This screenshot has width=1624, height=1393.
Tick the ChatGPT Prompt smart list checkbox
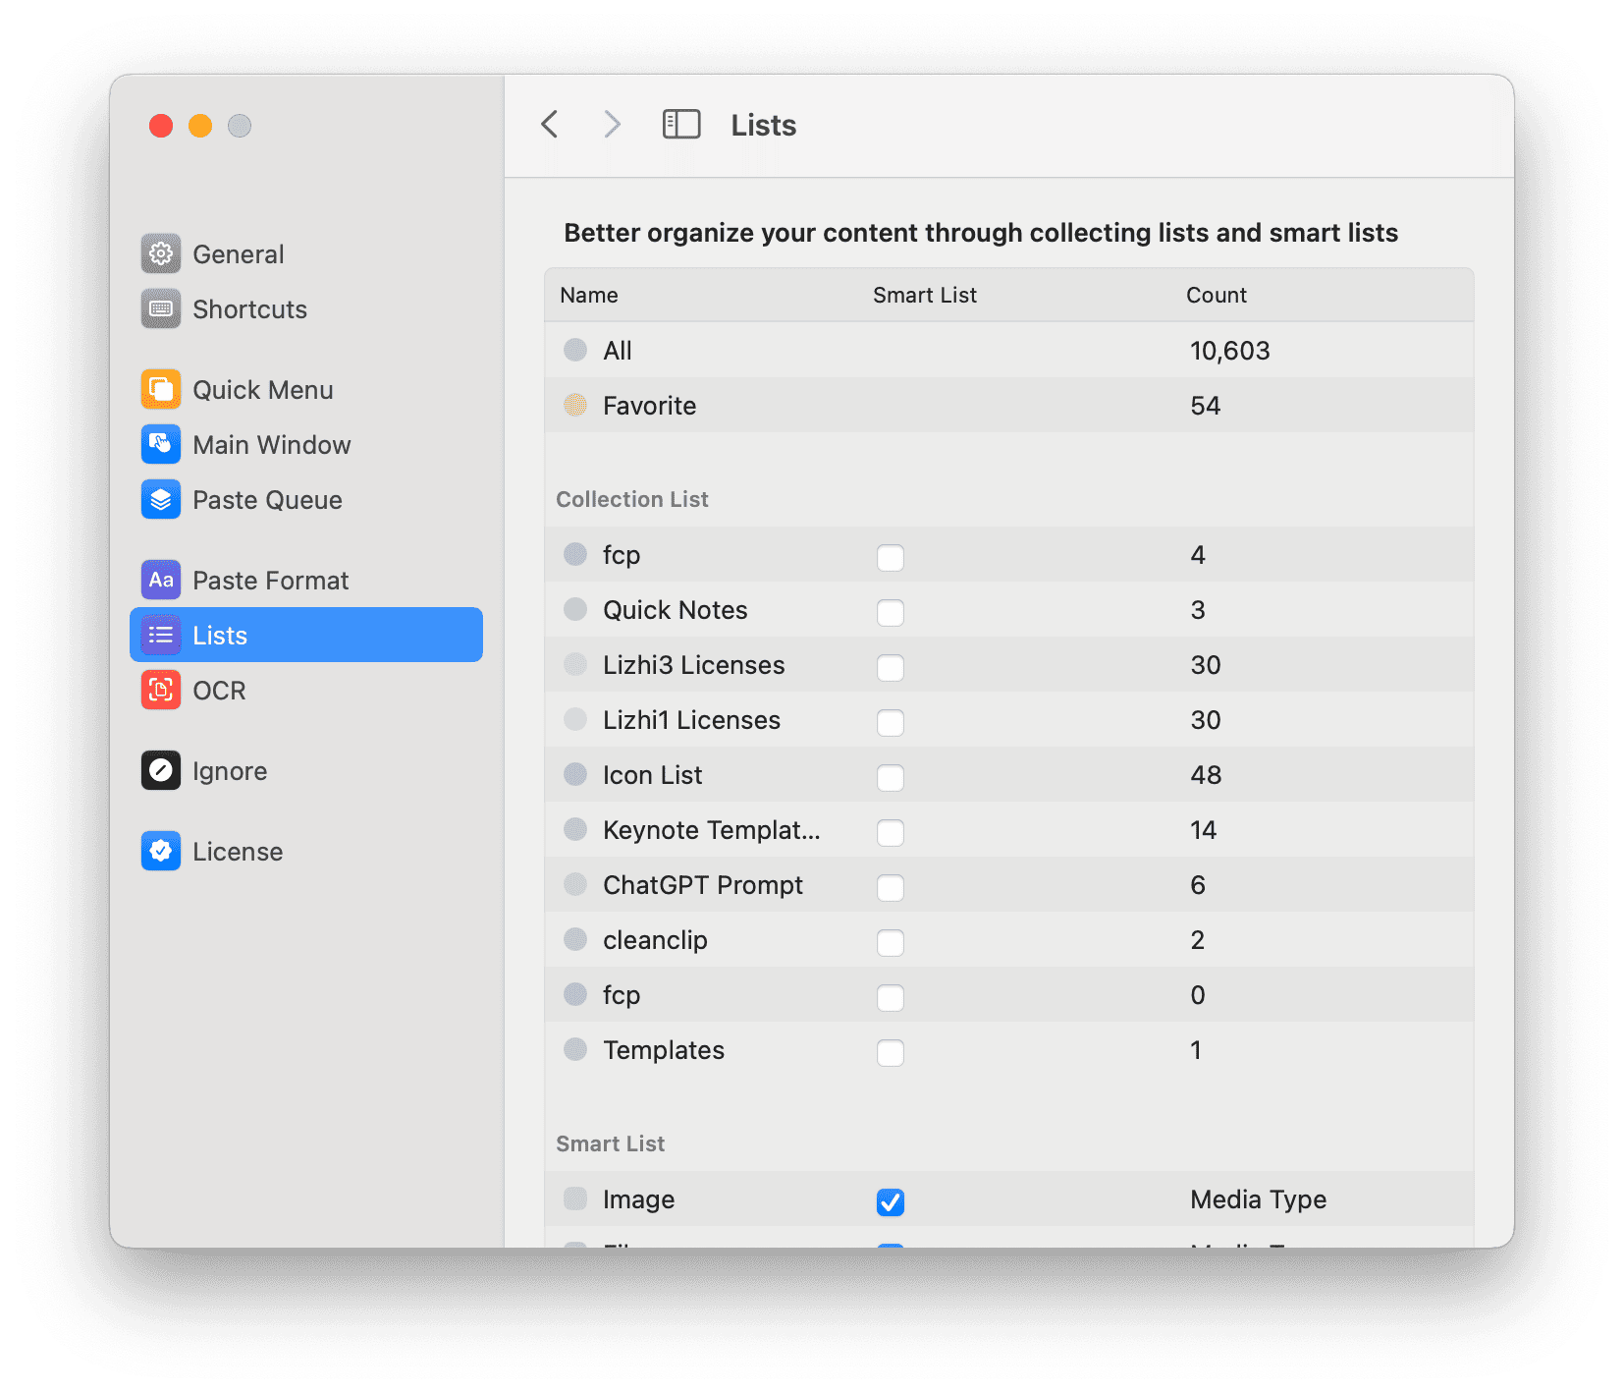[891, 887]
